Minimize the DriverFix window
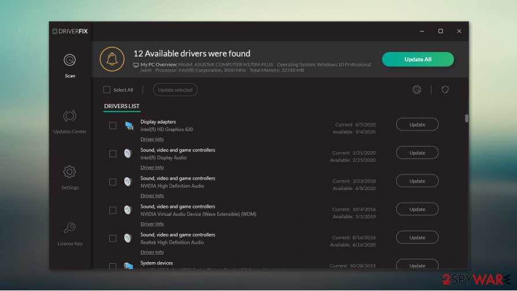The height and width of the screenshot is (291, 517). (x=422, y=31)
